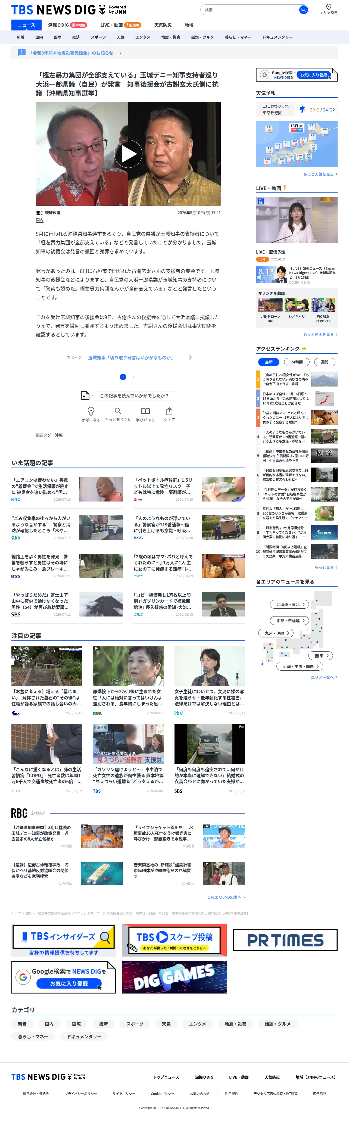Viewport: 349px width, 1146px height.
Task: Click the large RBC logo above the regional articles
Action: click(x=19, y=813)
